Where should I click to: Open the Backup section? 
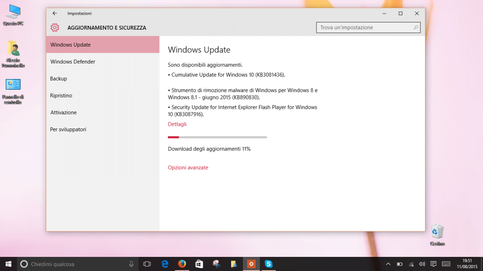pos(103,79)
